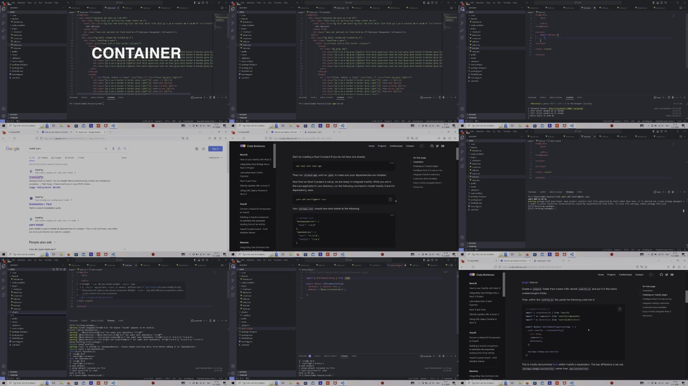688x386 pixels.
Task: Open the GitHub icon on the 'yarn add vuetify' article page
Action: pyautogui.click(x=432, y=146)
